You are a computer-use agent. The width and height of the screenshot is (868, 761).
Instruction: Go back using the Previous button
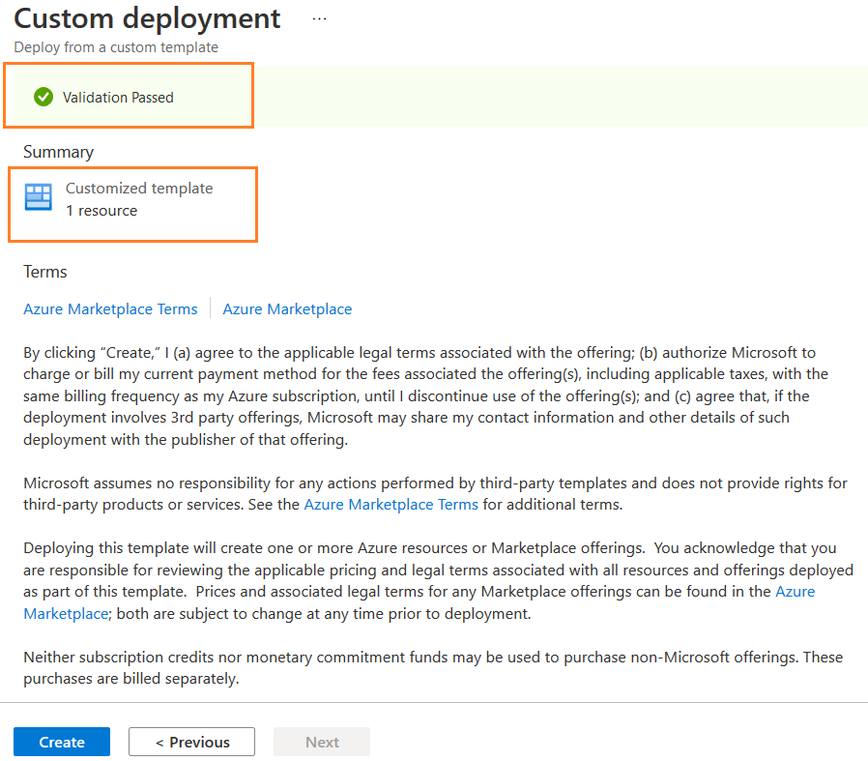point(191,742)
